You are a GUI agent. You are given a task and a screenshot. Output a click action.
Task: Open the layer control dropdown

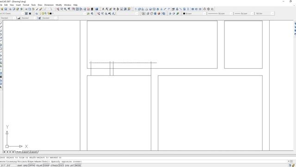[x=63, y=13]
